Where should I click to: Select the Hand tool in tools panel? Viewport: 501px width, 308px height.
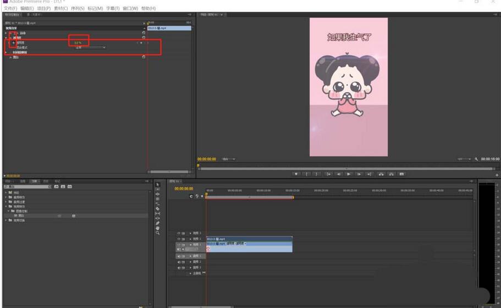pyautogui.click(x=158, y=228)
